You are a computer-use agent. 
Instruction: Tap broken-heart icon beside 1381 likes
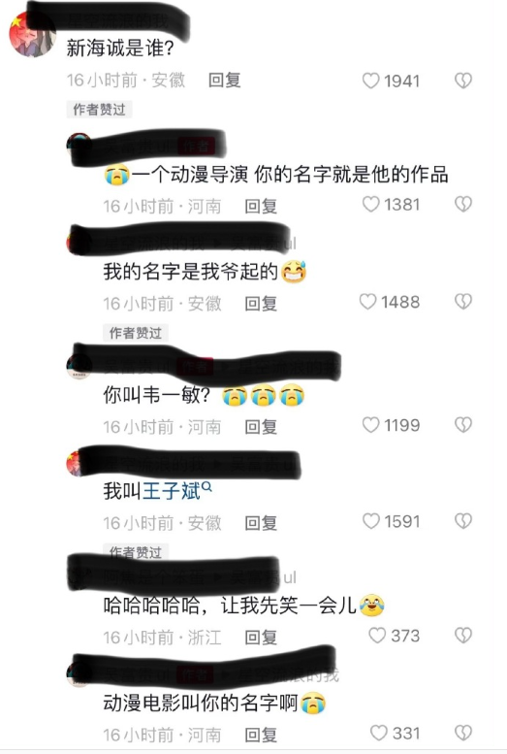(x=463, y=205)
